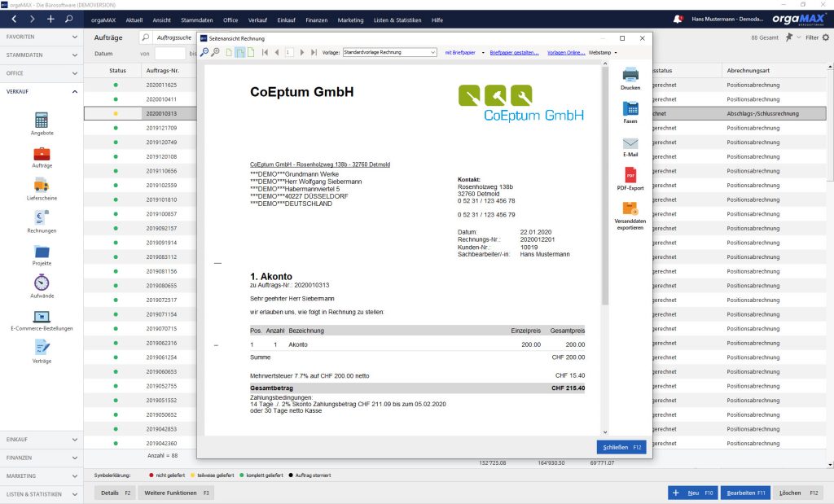The height and width of the screenshot is (504, 834).
Task: Click the plus icon in top bar
Action: [x=50, y=20]
